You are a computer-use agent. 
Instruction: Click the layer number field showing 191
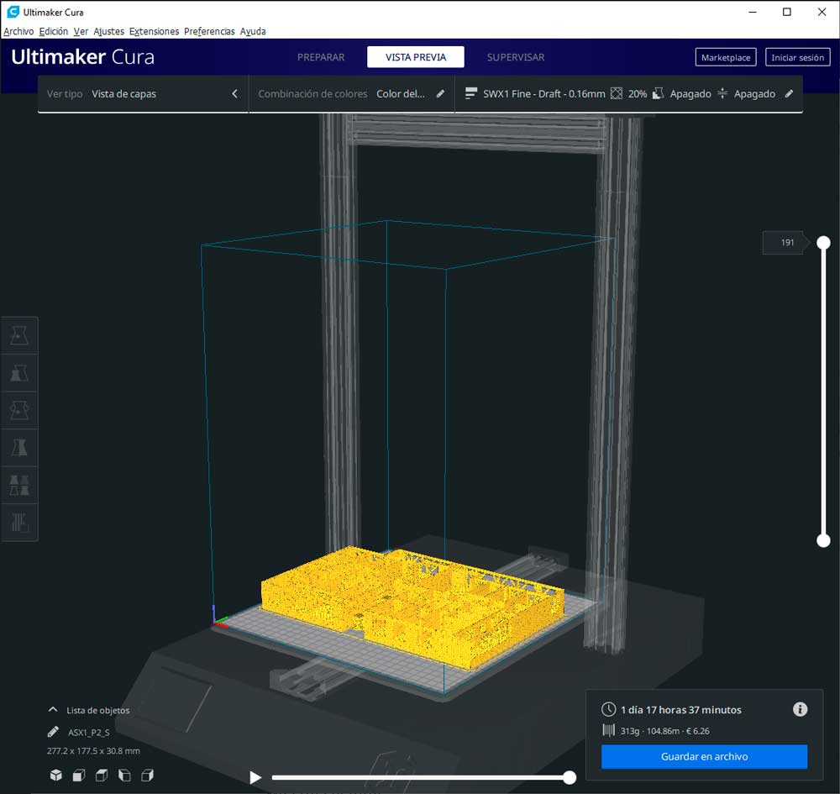click(786, 243)
